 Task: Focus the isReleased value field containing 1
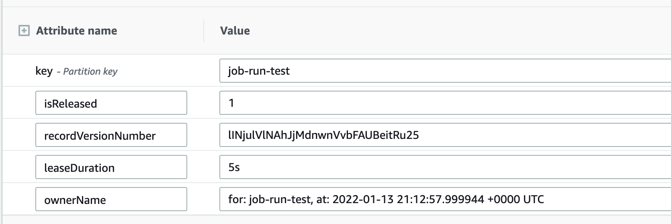[x=445, y=103]
